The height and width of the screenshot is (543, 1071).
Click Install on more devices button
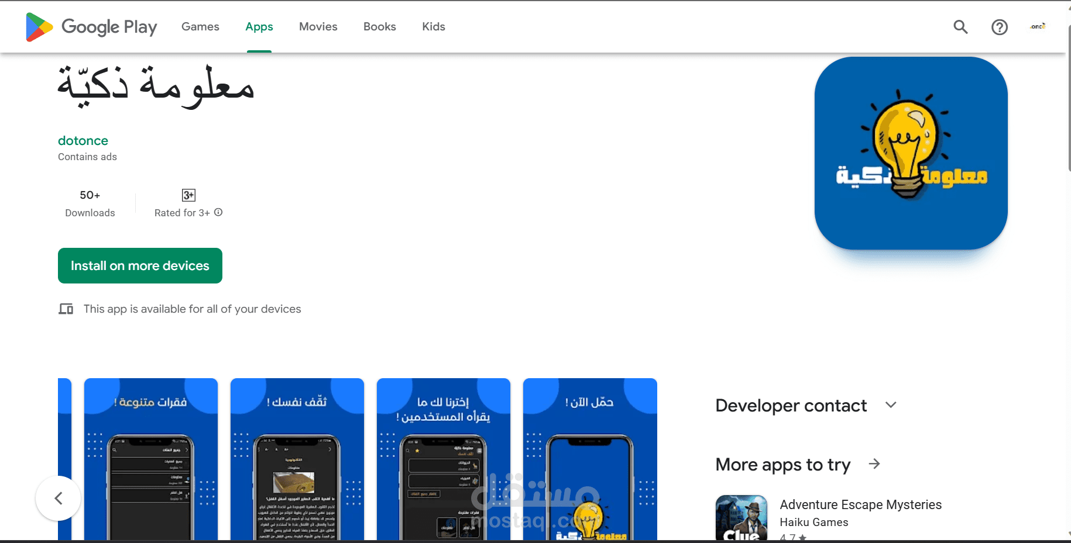140,265
